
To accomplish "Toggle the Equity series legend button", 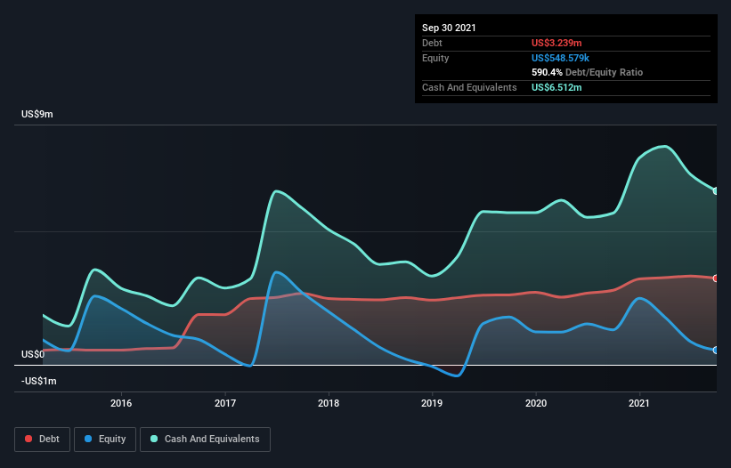I will (x=105, y=440).
